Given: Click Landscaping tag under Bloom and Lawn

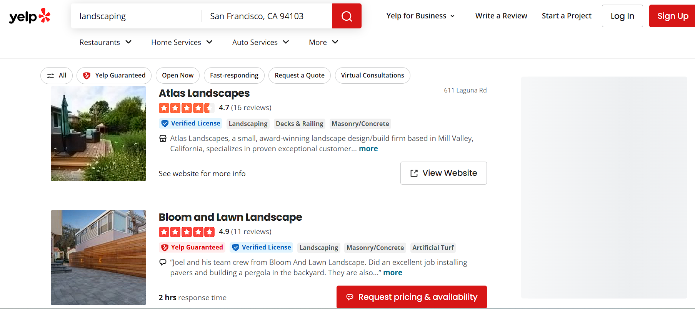Looking at the screenshot, I should (x=319, y=248).
